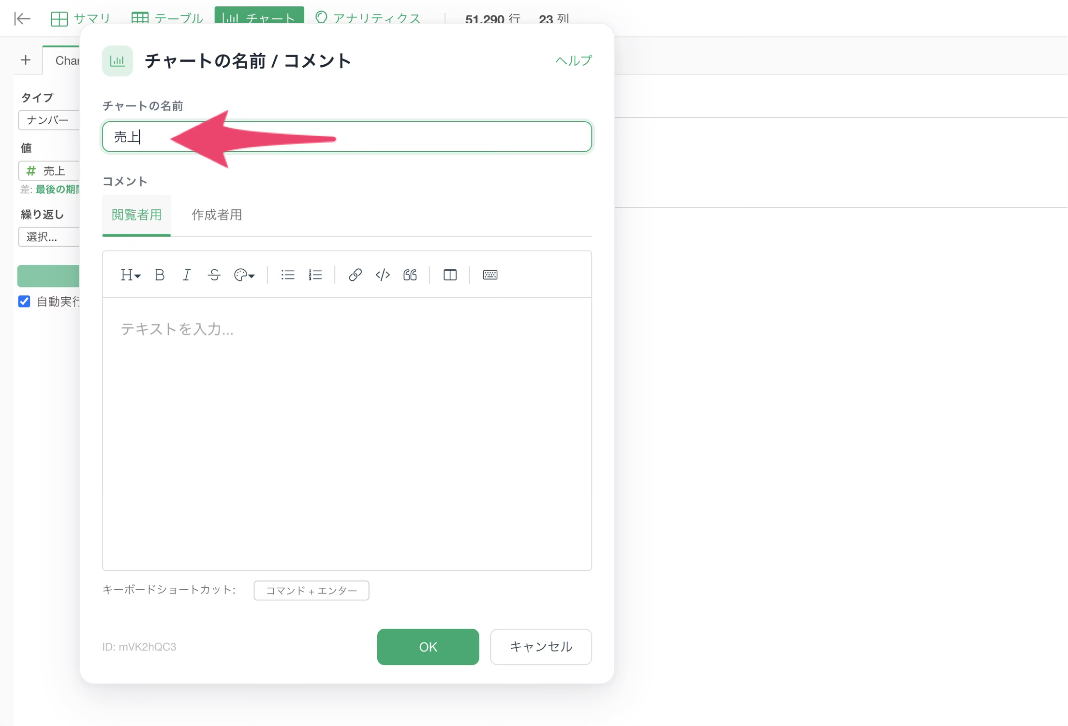Insert a hyperlink in the comment
This screenshot has width=1068, height=726.
click(355, 275)
